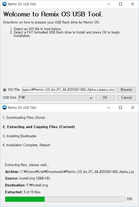Maximize the top Remix OS USB Tool window
Image resolution: width=139 pixels, height=207 pixels.
tap(121, 4)
